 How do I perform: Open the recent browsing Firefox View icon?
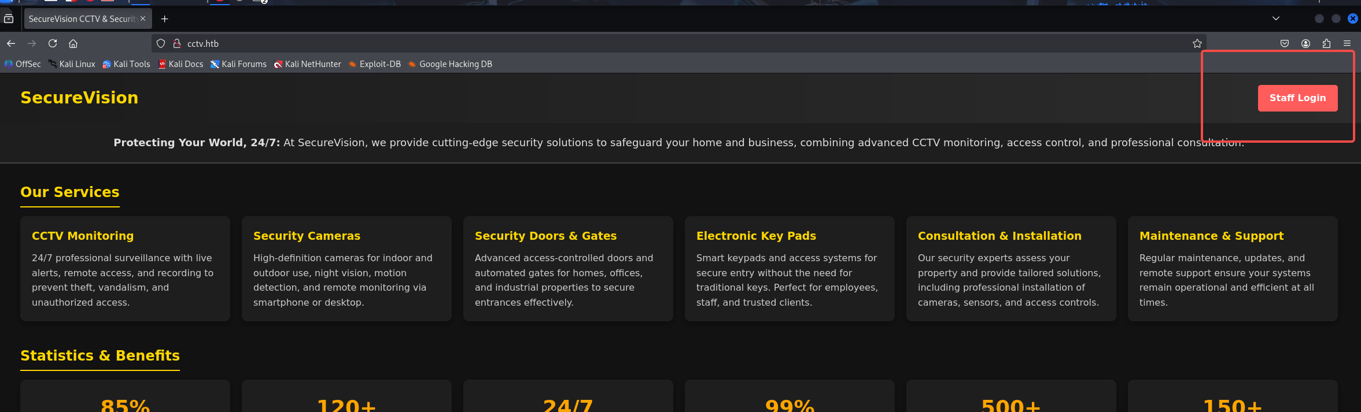(9, 18)
